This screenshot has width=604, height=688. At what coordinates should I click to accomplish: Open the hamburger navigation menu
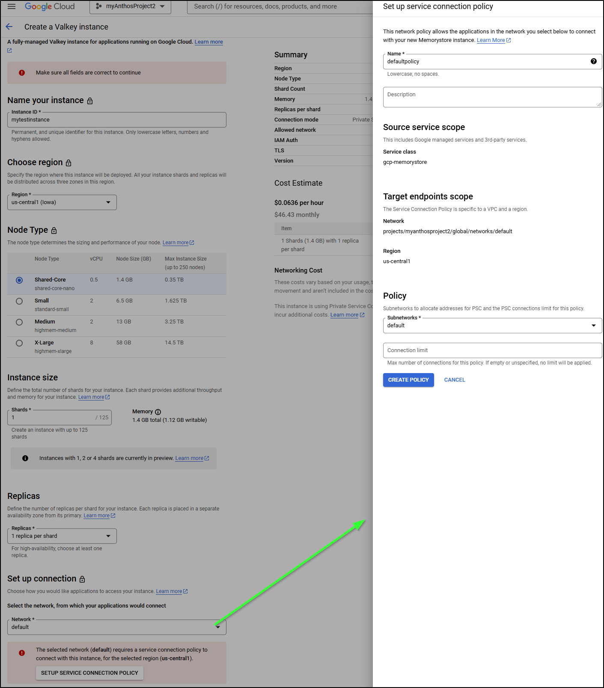12,6
